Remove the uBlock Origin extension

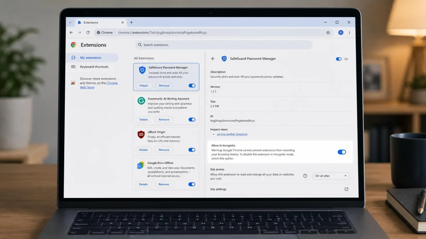[164, 150]
